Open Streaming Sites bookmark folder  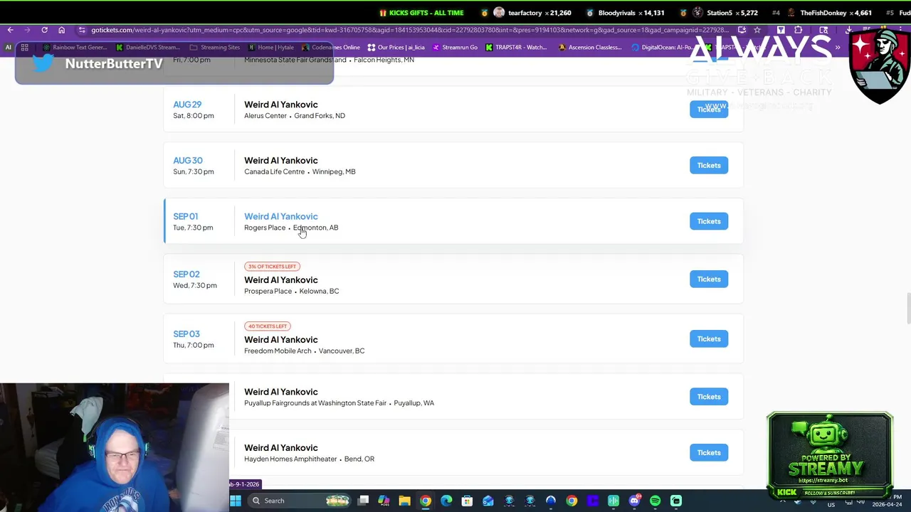click(215, 48)
